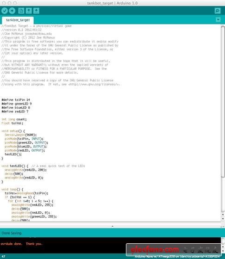The width and height of the screenshot is (225, 259).
Task: Click the editor scroll-up arrow
Action: tap(223, 215)
